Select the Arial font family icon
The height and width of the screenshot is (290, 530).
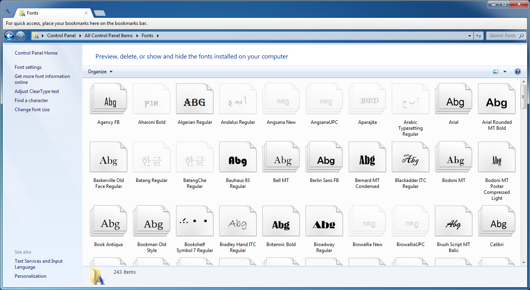click(454, 99)
